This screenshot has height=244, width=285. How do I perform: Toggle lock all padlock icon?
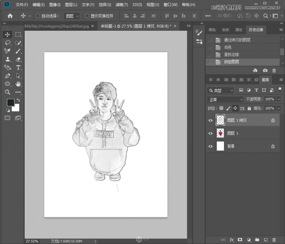(249, 108)
